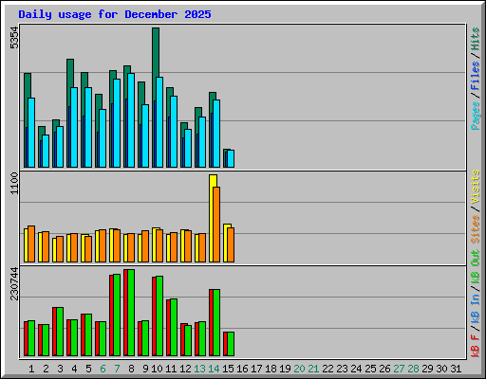
Task: Click day 23 on the date axis
Action: click(342, 369)
